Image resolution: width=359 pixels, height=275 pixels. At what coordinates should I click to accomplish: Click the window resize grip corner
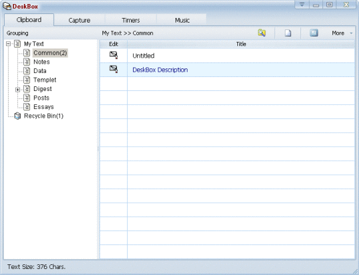(x=355, y=271)
